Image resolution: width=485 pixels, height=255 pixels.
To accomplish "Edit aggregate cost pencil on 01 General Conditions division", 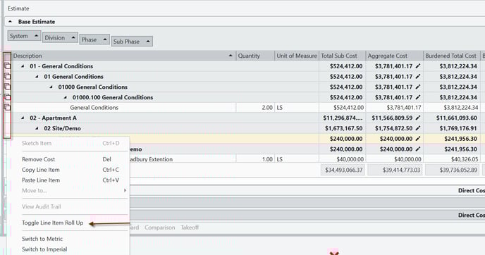I will [418, 76].
